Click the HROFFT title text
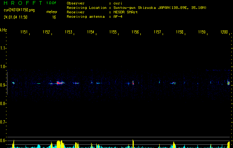233x148 pixels. point(23,3)
